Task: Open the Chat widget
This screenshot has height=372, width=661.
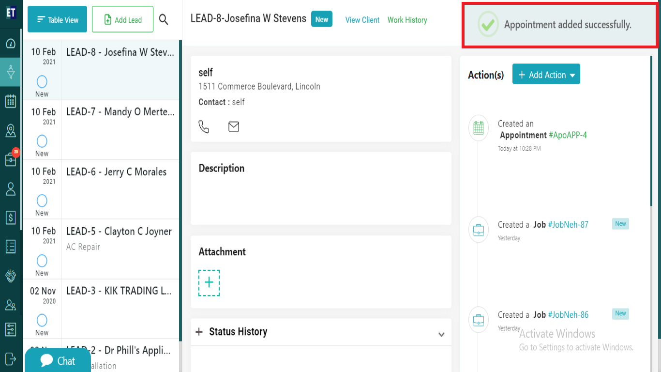Action: pos(57,360)
